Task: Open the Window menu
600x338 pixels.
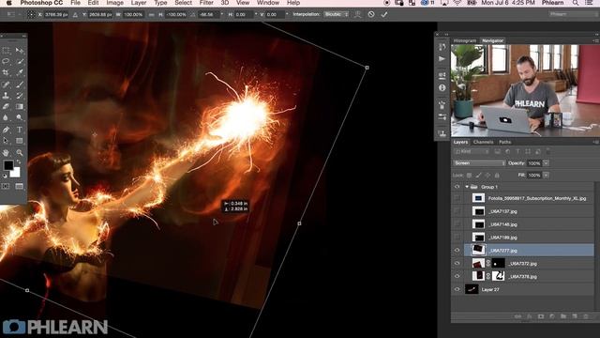Action: click(x=268, y=3)
